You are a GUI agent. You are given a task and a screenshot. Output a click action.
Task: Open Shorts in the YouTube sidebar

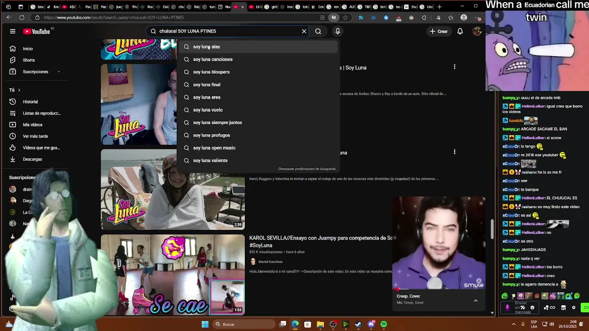(37, 60)
